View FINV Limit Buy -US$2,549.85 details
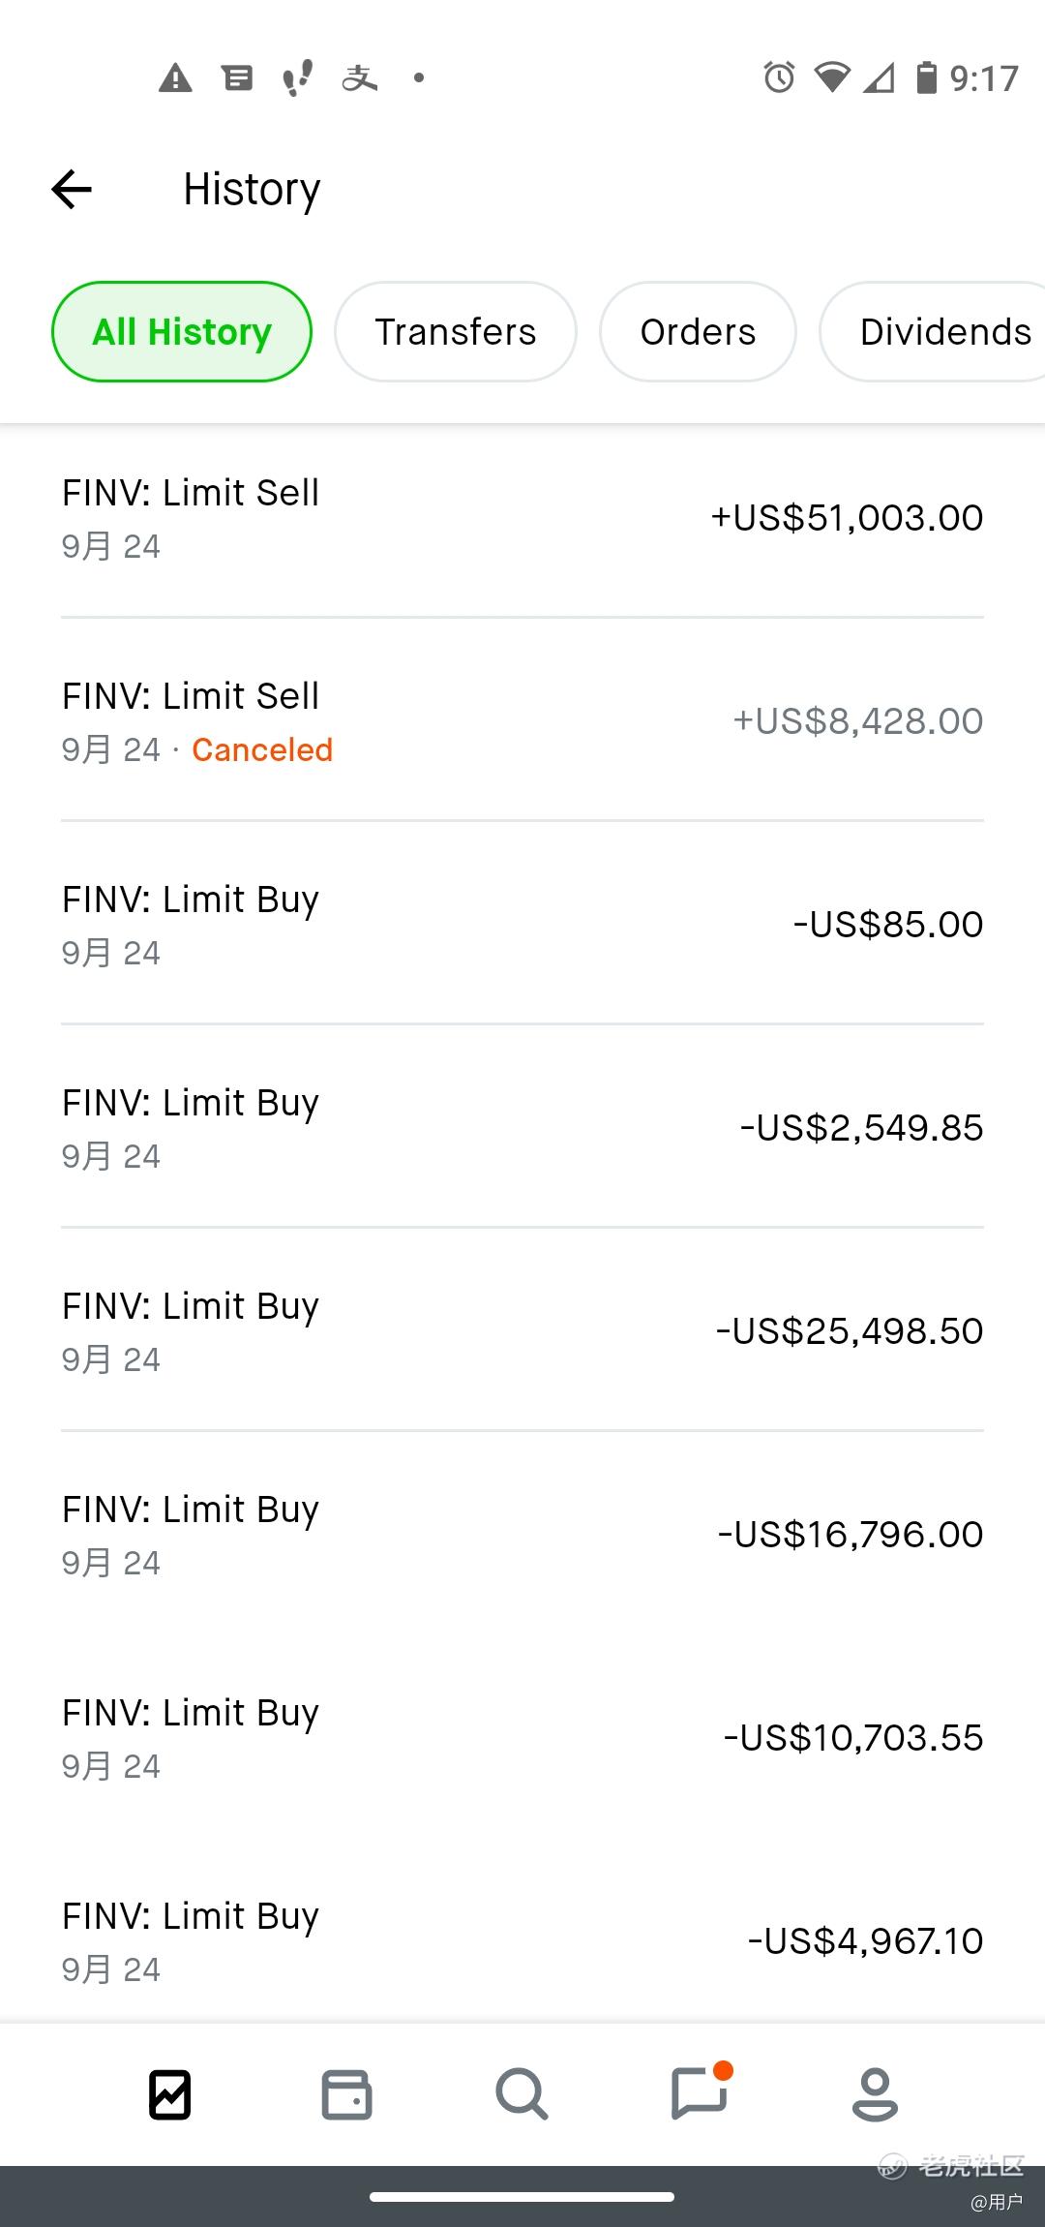 tap(522, 1128)
